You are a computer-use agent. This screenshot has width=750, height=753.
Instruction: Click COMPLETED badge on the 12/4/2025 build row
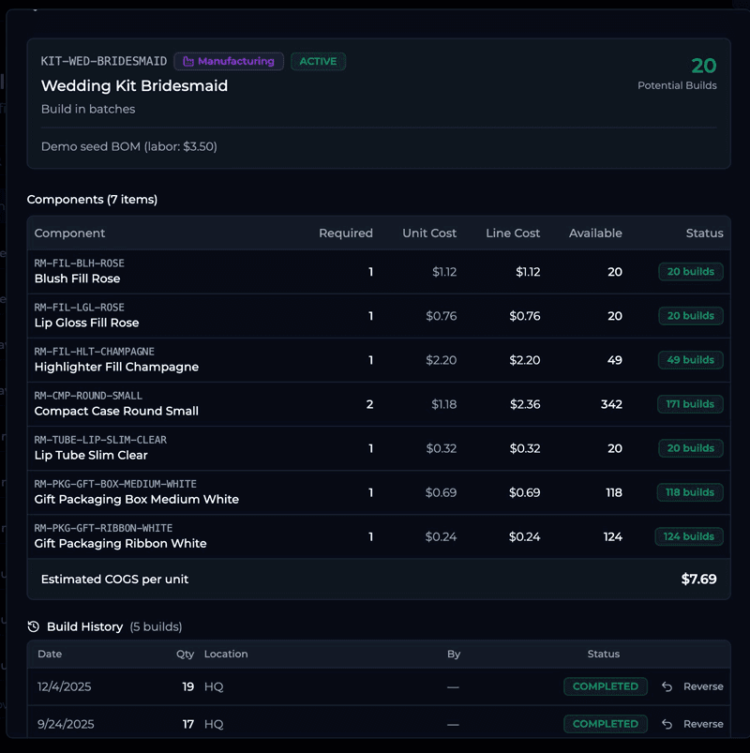(x=606, y=686)
